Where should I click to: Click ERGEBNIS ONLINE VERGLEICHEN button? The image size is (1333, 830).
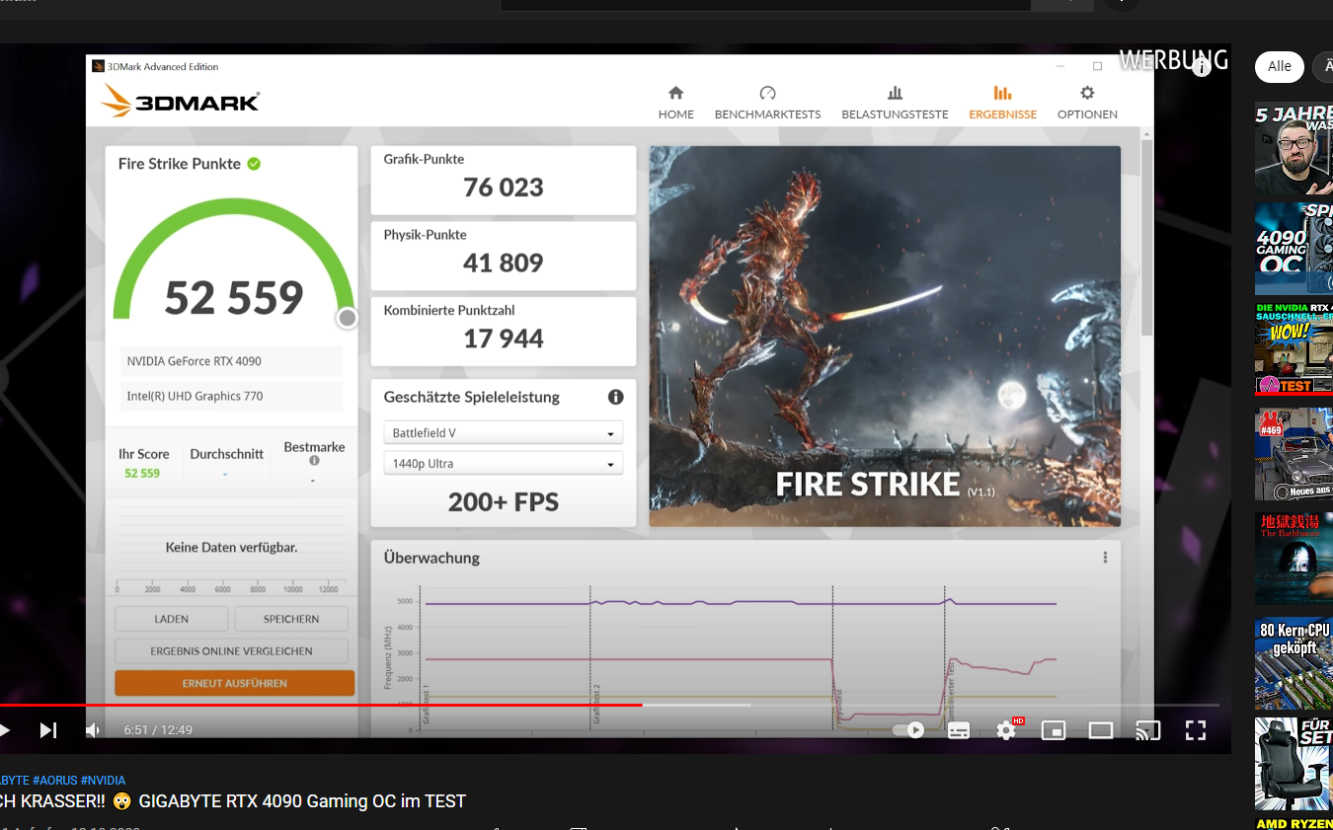click(x=231, y=651)
